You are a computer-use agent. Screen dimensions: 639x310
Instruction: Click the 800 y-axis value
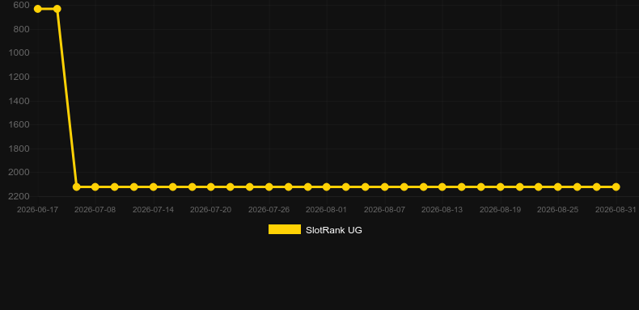pyautogui.click(x=21, y=29)
